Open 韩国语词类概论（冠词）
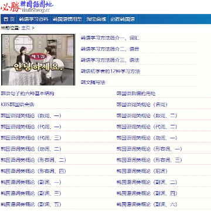The height and width of the screenshot is (211, 211). 142,172
